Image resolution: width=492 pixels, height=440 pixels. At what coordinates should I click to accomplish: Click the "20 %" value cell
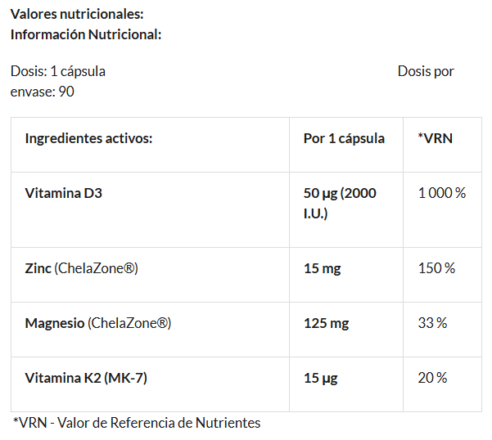432,378
